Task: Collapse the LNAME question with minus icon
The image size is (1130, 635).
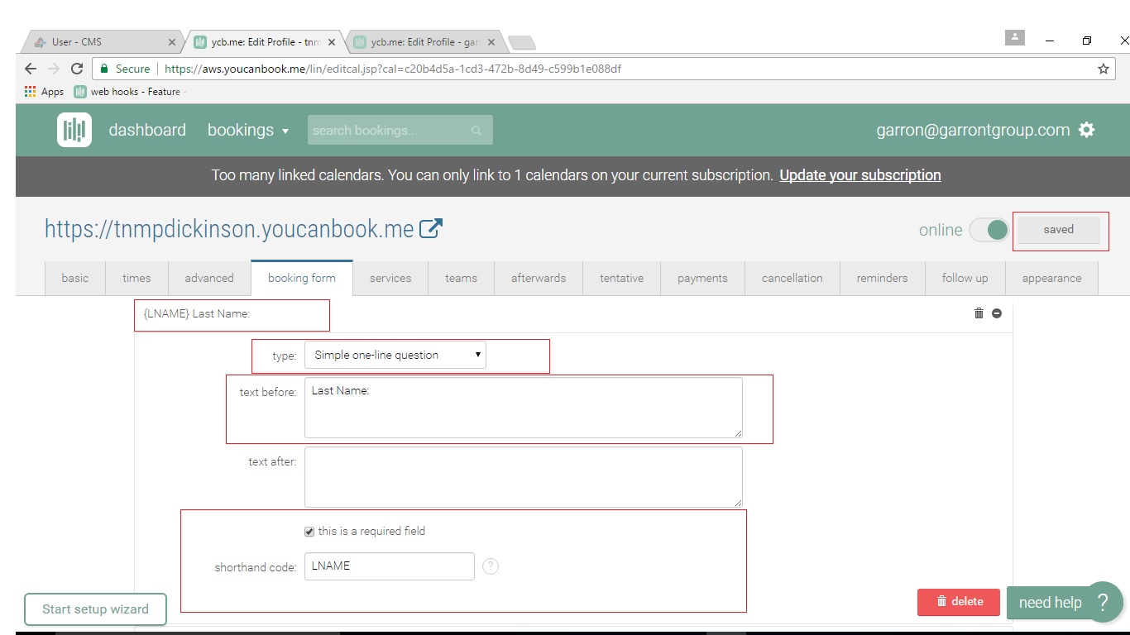Action: point(997,313)
